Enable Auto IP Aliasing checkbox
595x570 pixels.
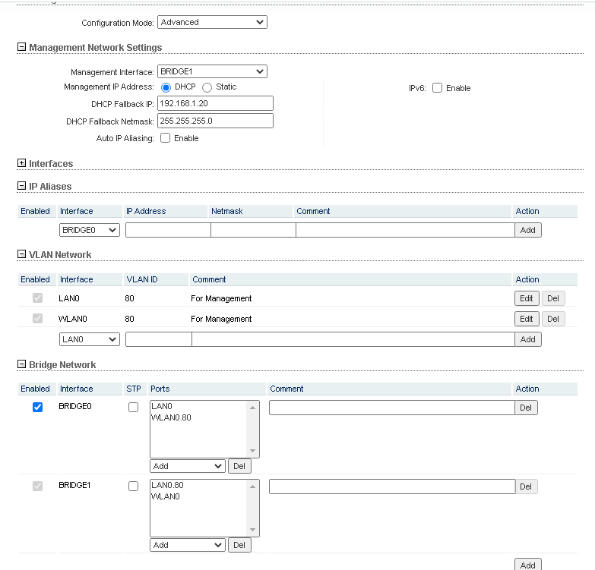166,138
